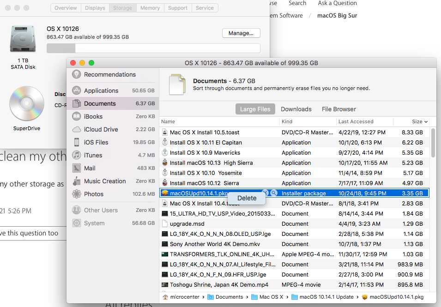Screen dimensions: 441x307
Task: Click the SATA Disk hard drive icon
Action: pos(23,39)
